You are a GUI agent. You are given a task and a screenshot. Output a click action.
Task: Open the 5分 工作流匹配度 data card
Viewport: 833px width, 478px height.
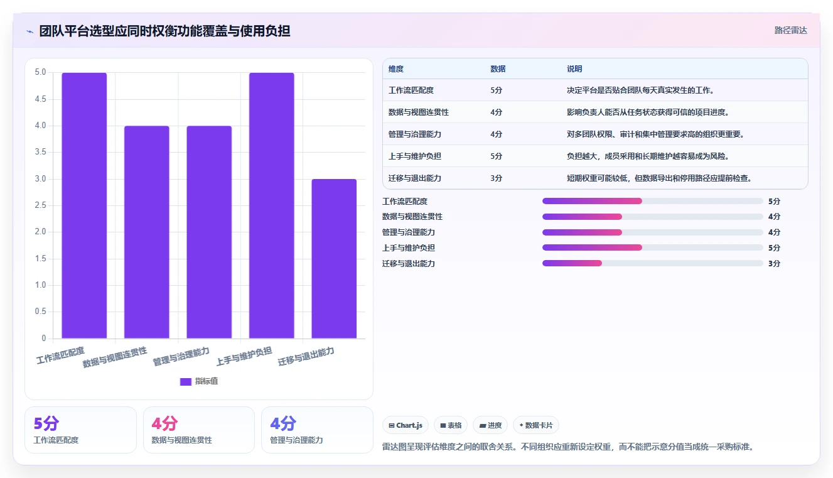coord(80,430)
